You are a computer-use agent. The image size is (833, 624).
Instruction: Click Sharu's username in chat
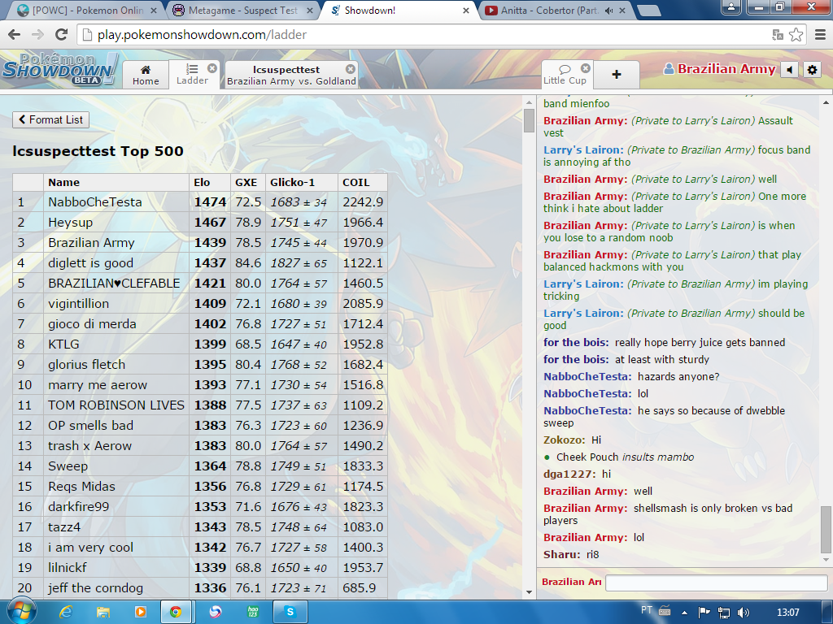coord(562,555)
